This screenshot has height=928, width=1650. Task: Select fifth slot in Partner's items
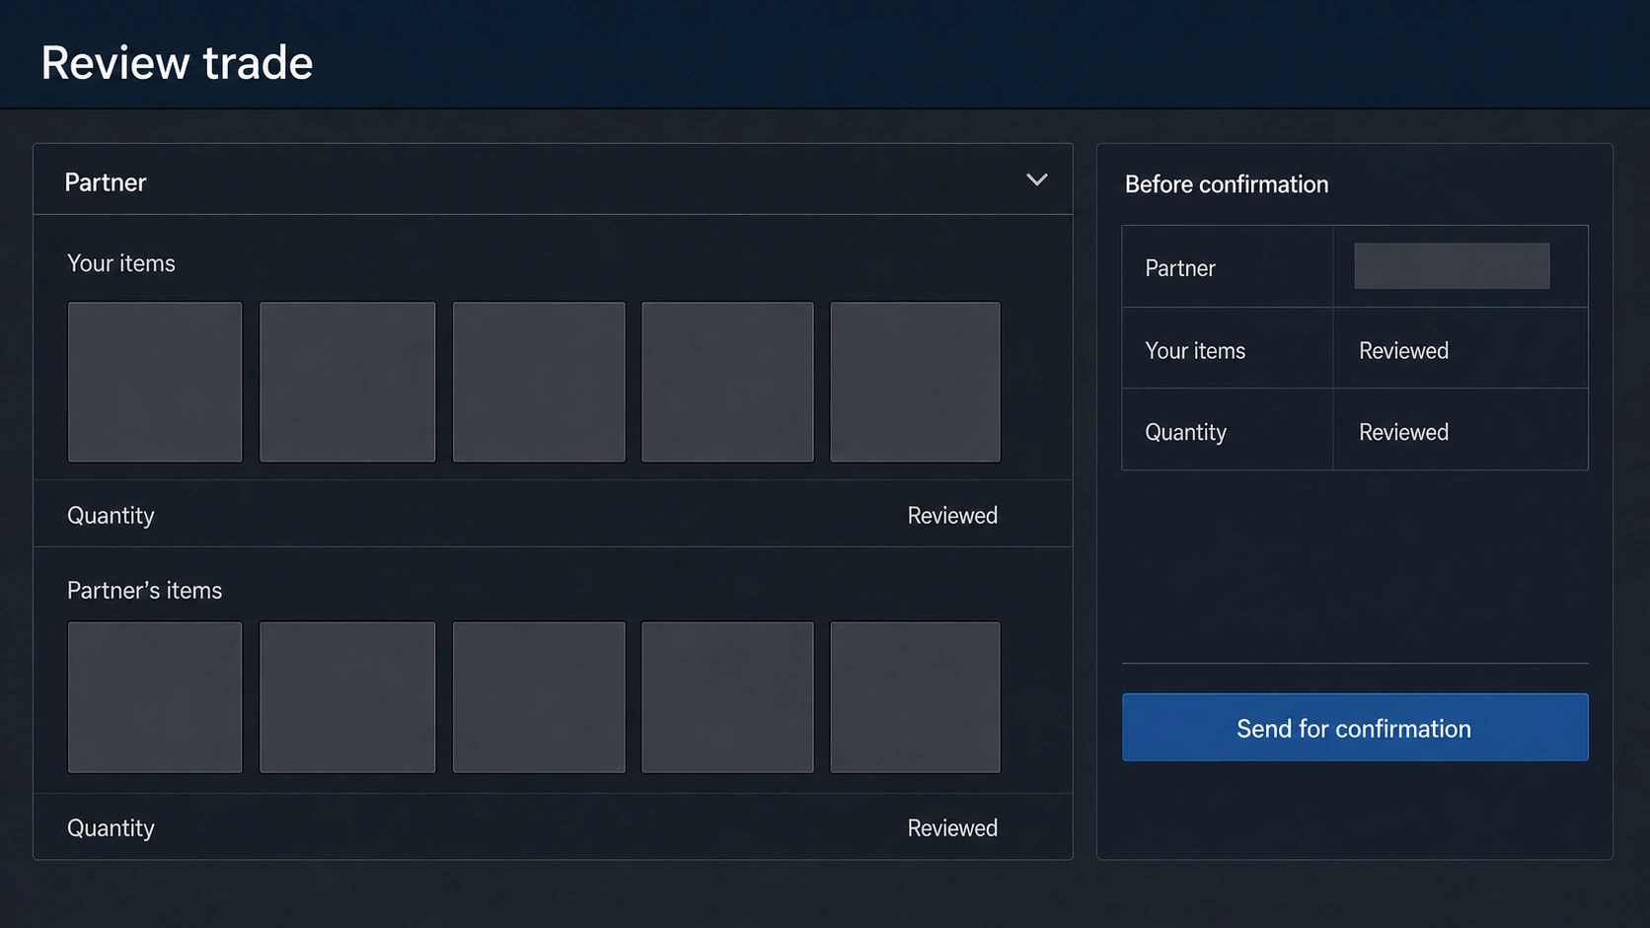pyautogui.click(x=916, y=697)
